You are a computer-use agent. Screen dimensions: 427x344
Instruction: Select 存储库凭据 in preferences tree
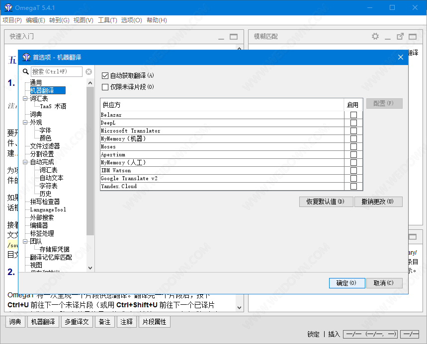tap(55, 249)
